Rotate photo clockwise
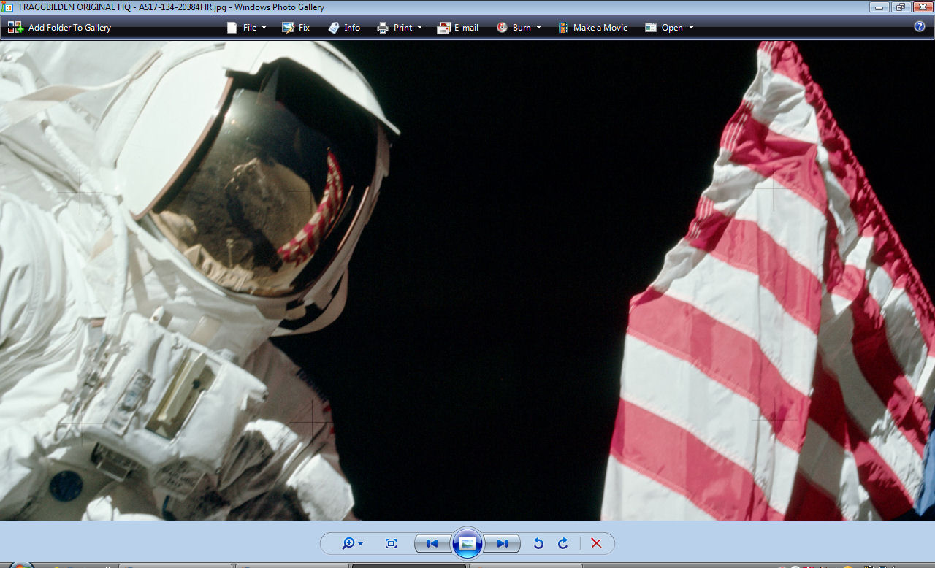 563,543
